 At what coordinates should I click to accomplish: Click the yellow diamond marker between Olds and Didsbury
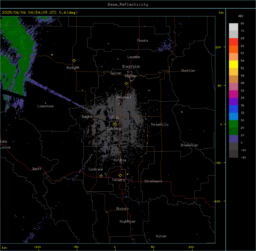(115, 124)
